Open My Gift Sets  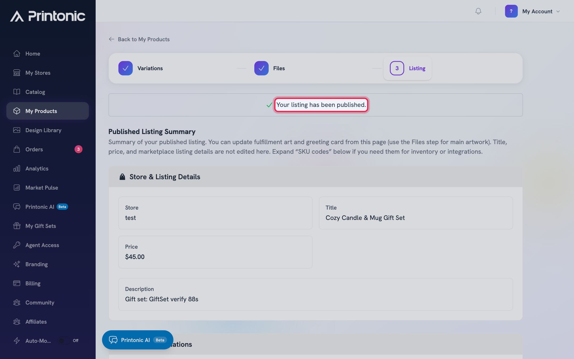point(48,226)
